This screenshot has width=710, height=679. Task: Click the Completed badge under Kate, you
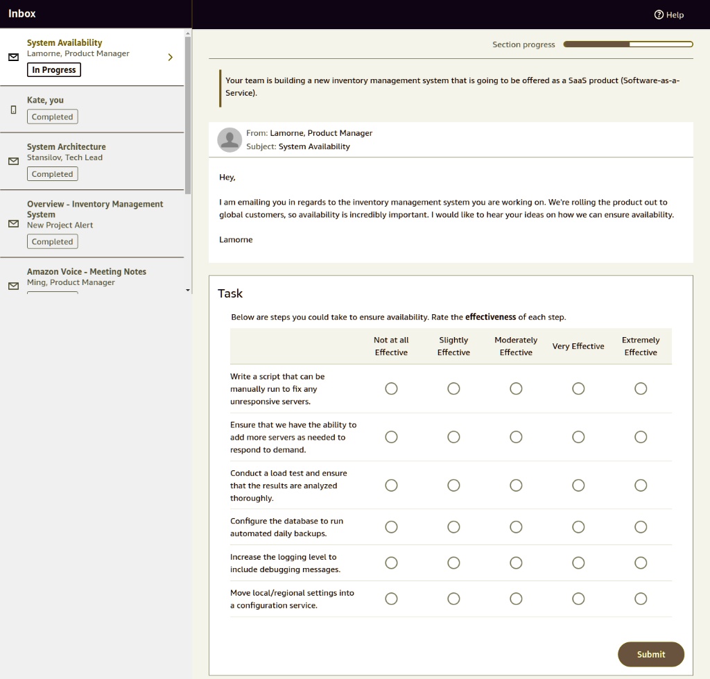52,117
